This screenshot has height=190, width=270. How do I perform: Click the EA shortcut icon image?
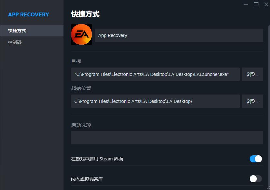(x=82, y=34)
